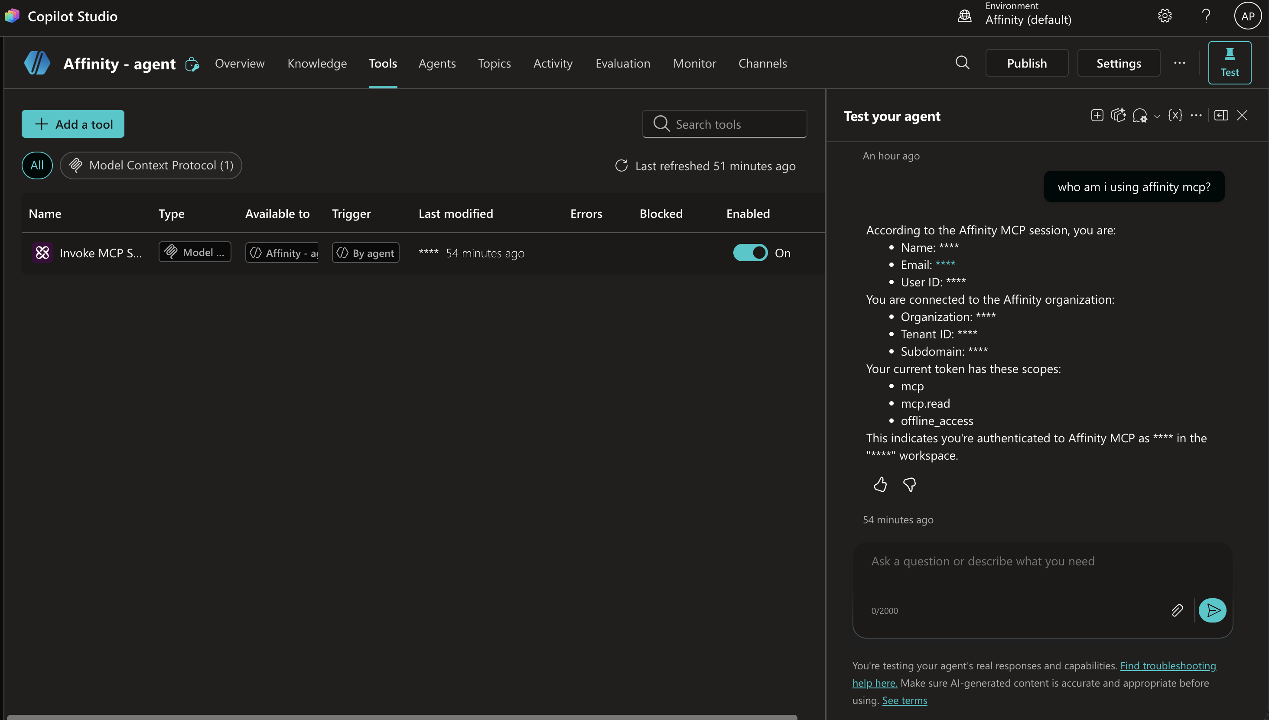Viewport: 1269px width, 720px height.
Task: Open the Find troubleshooting help here link
Action: pos(1168,665)
